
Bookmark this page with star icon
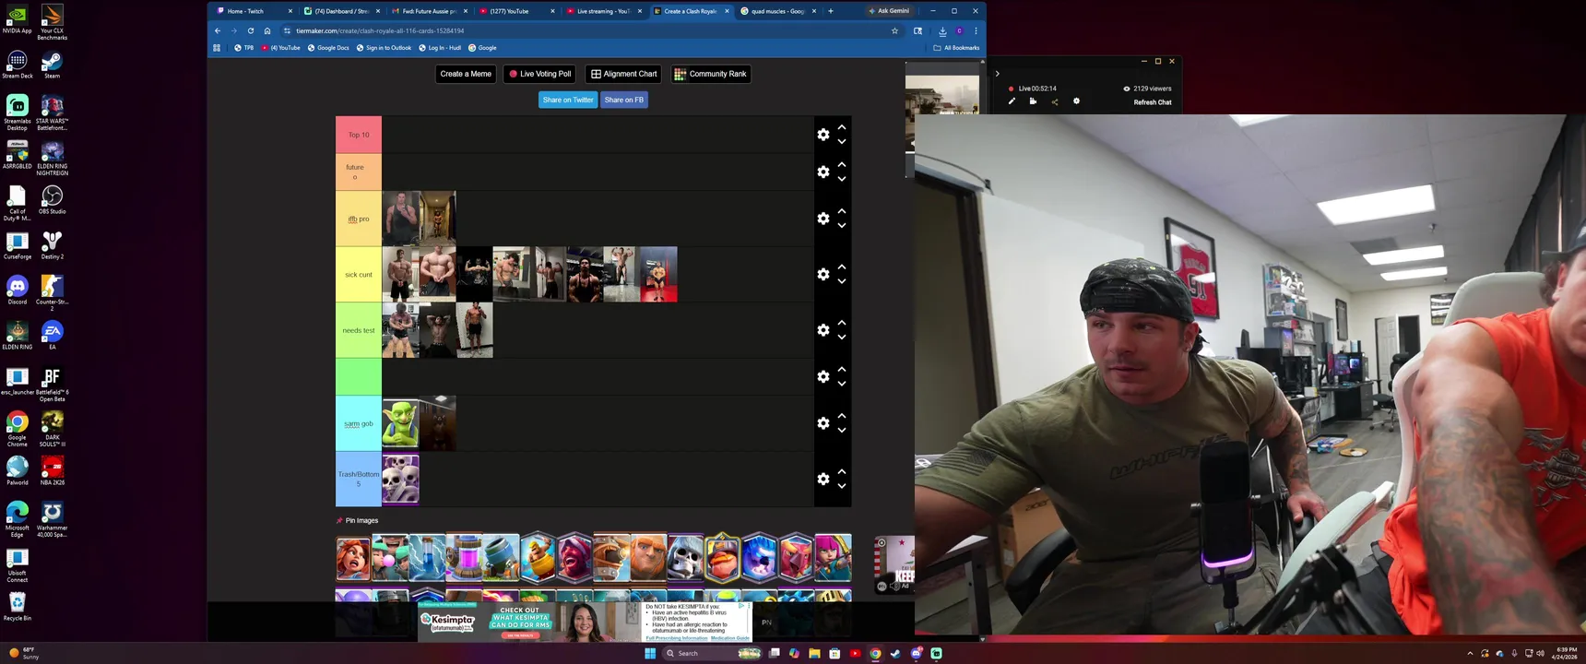[894, 30]
